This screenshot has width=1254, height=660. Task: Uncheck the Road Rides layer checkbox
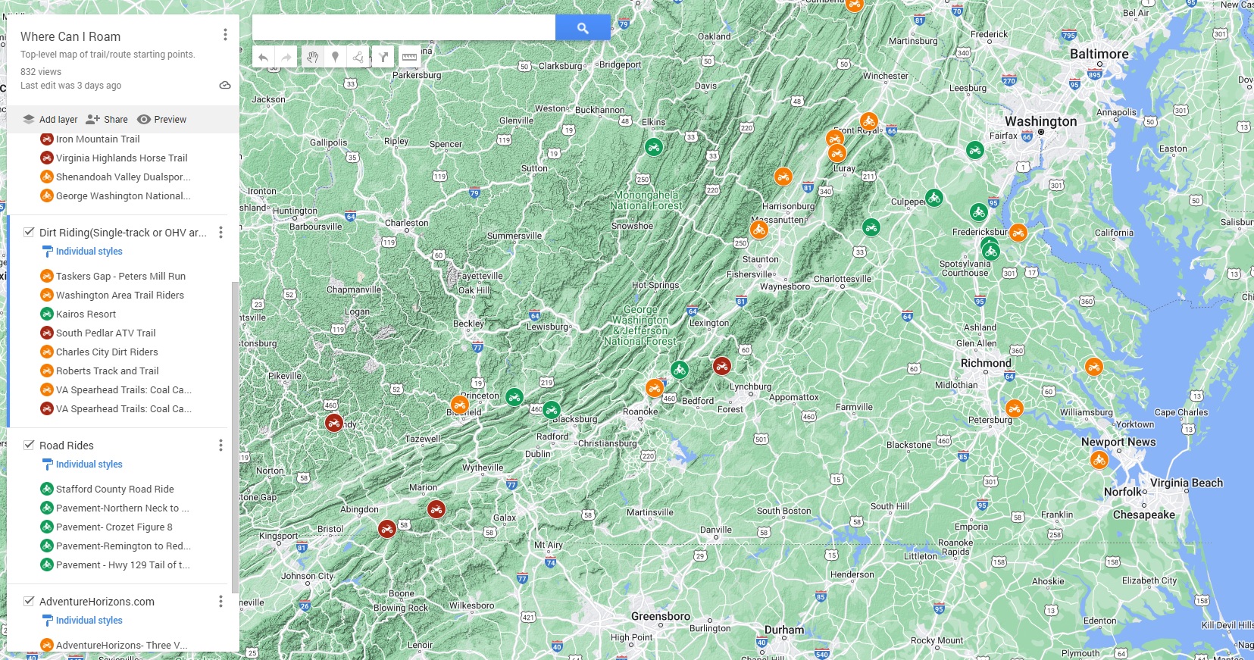click(x=29, y=445)
